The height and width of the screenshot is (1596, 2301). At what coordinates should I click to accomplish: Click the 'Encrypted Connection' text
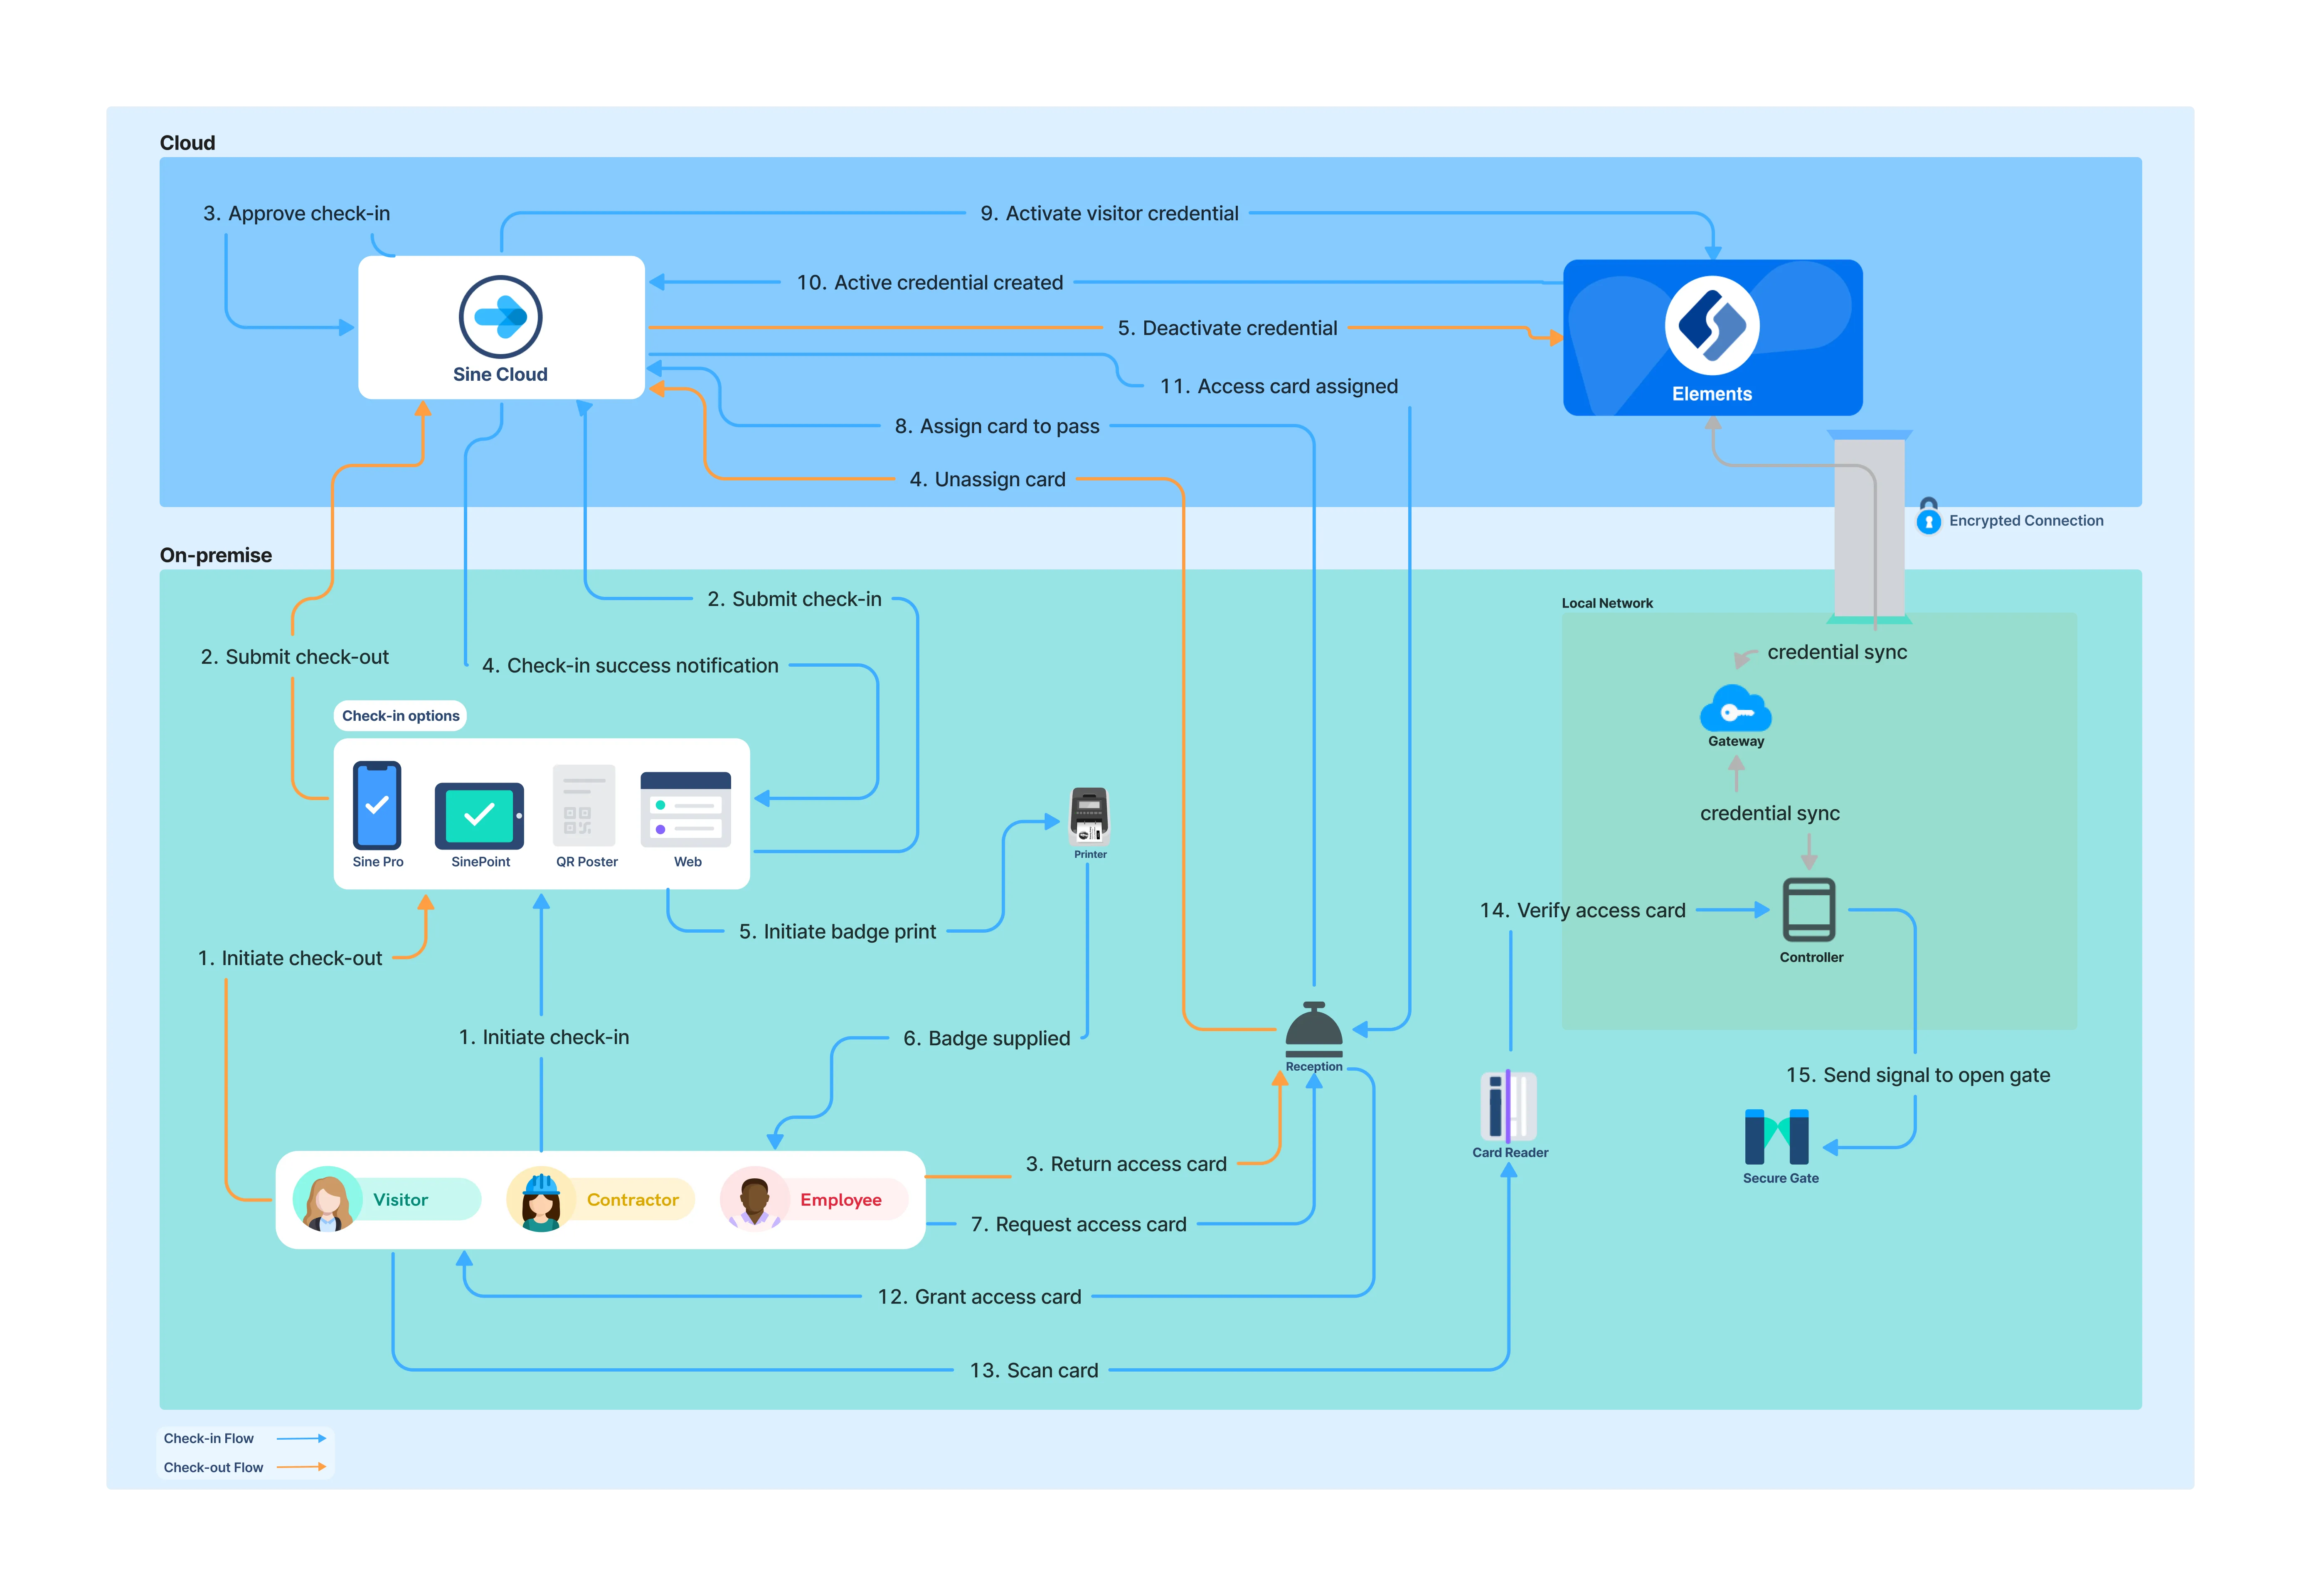[2025, 521]
